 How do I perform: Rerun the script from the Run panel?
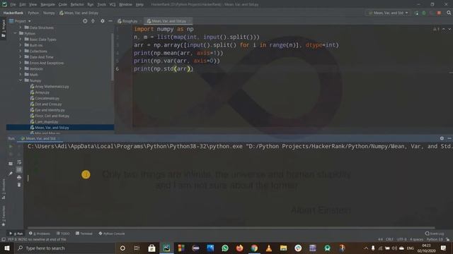[x=11, y=146]
